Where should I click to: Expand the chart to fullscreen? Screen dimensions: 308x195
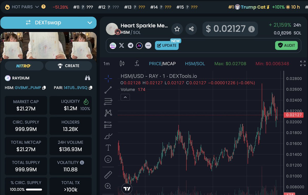pos(303,64)
